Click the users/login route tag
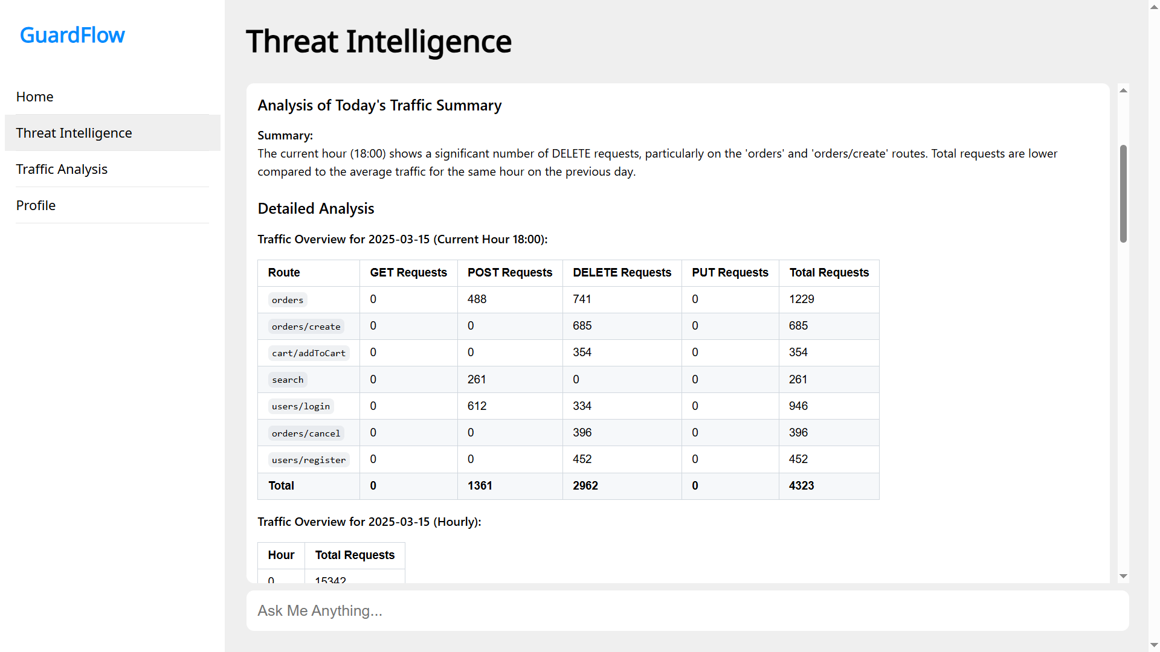Viewport: 1160px width, 652px height. pos(300,406)
